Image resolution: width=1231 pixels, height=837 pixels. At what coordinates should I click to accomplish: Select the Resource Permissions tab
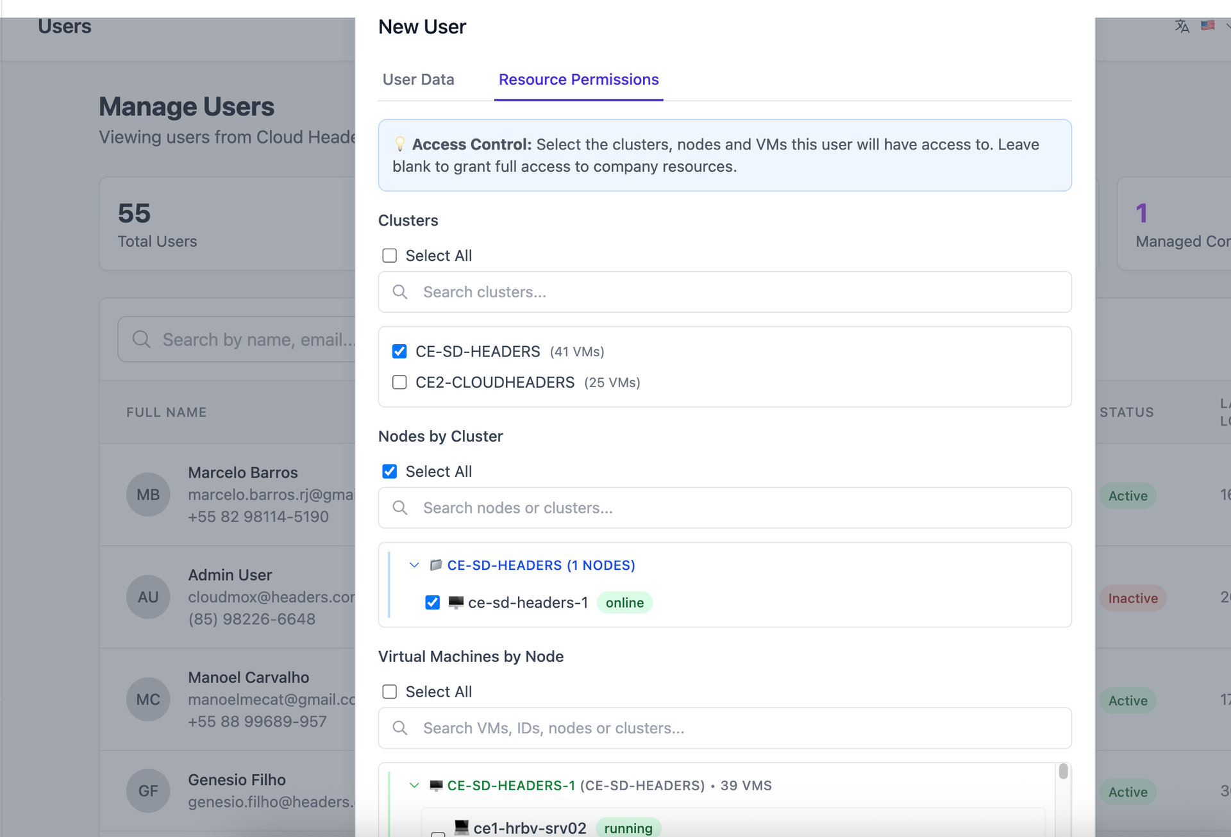coord(578,79)
